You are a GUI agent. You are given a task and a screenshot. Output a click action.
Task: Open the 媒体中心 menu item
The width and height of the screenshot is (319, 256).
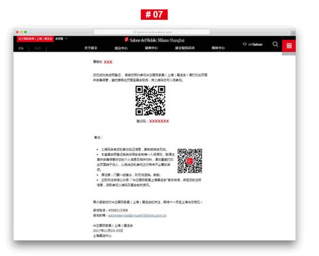[x=218, y=48]
